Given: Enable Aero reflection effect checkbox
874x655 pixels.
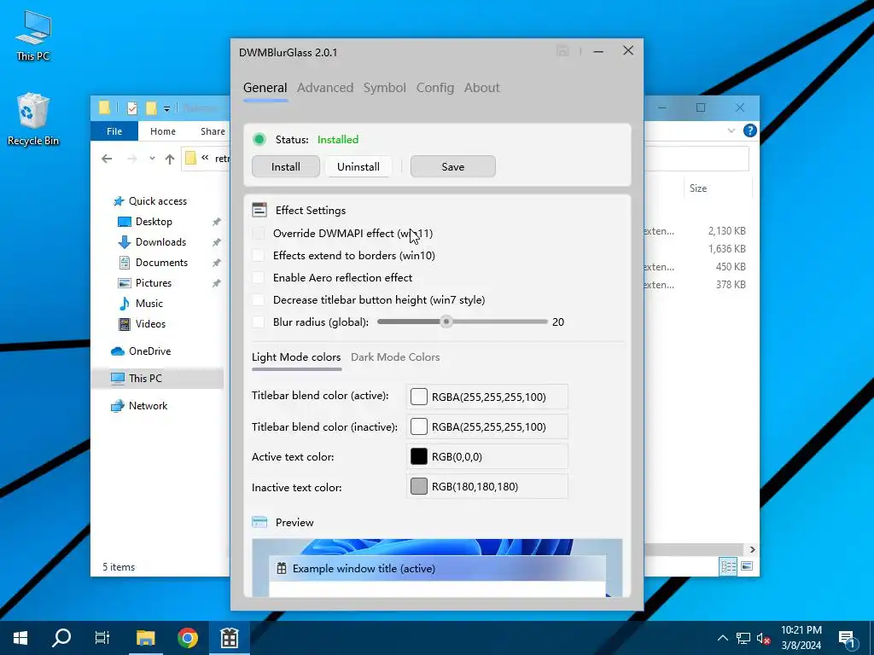Looking at the screenshot, I should point(259,278).
